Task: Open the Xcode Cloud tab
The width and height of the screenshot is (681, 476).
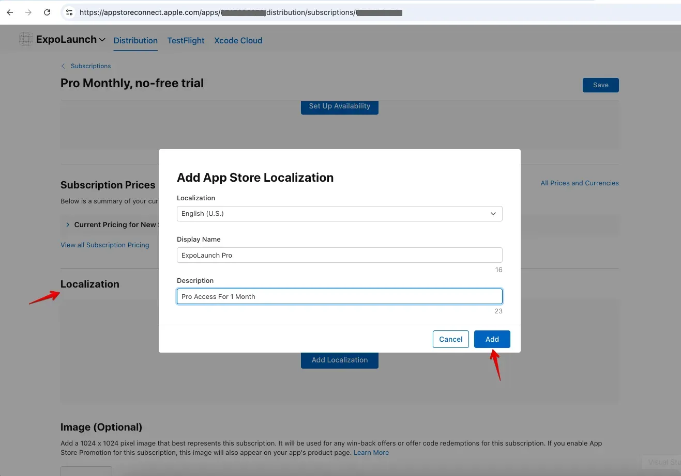Action: [x=238, y=40]
